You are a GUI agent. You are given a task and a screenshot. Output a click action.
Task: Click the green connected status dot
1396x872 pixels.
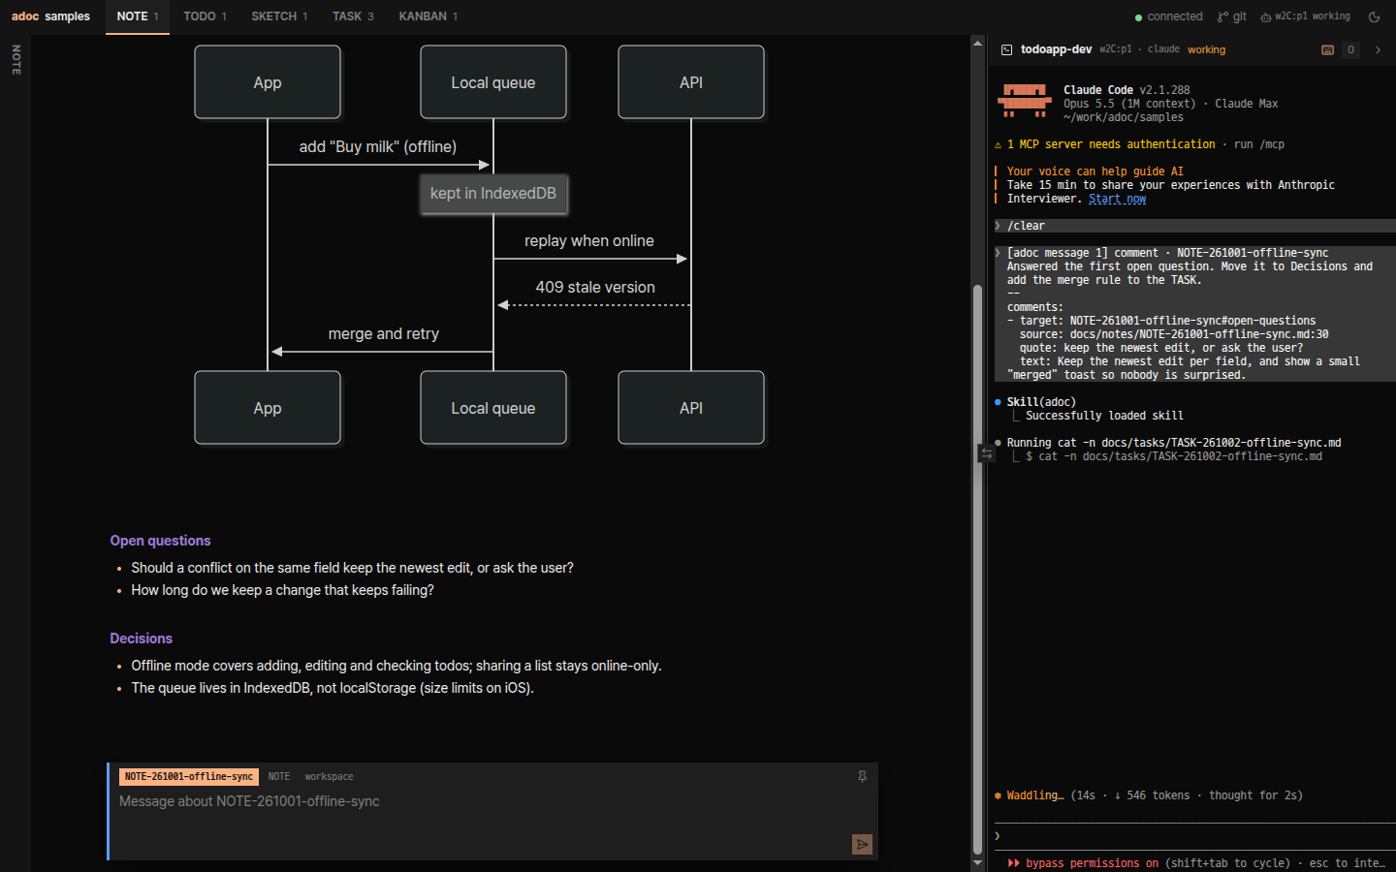click(x=1139, y=17)
